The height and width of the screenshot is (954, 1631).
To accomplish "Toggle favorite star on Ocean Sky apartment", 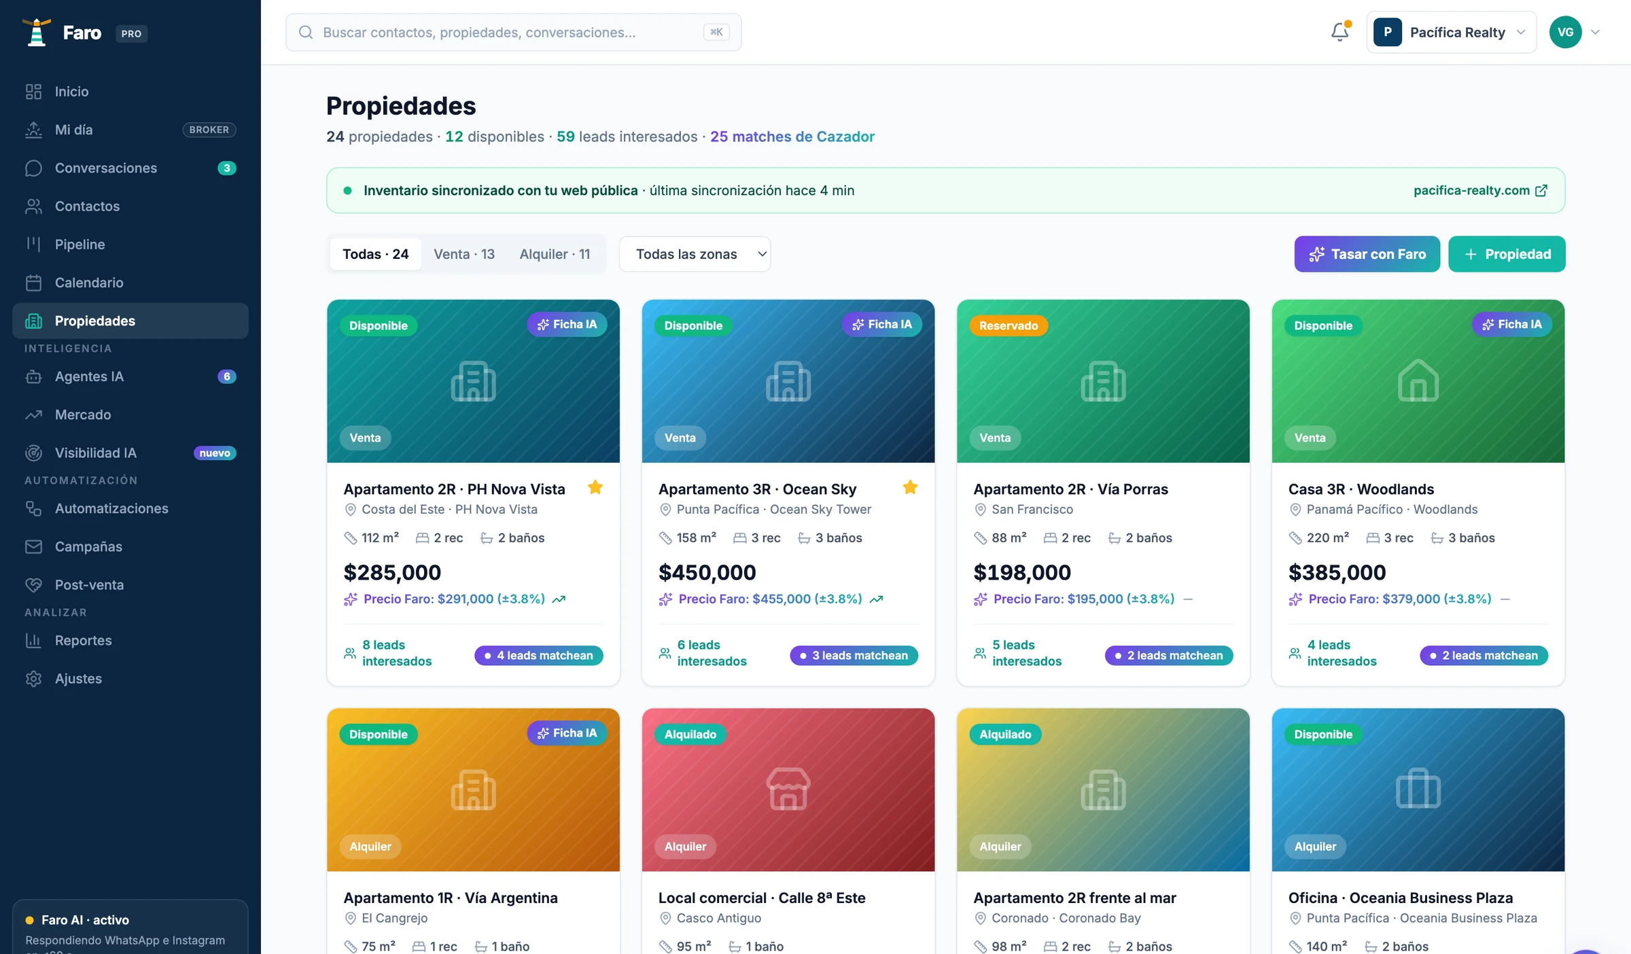I will 910,487.
